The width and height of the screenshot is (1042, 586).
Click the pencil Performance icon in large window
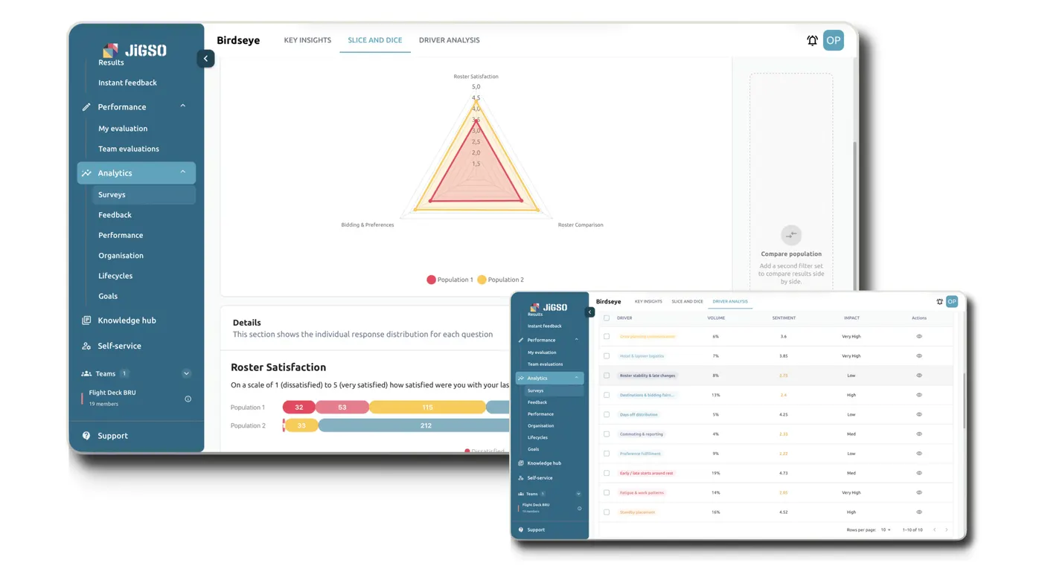pos(86,107)
